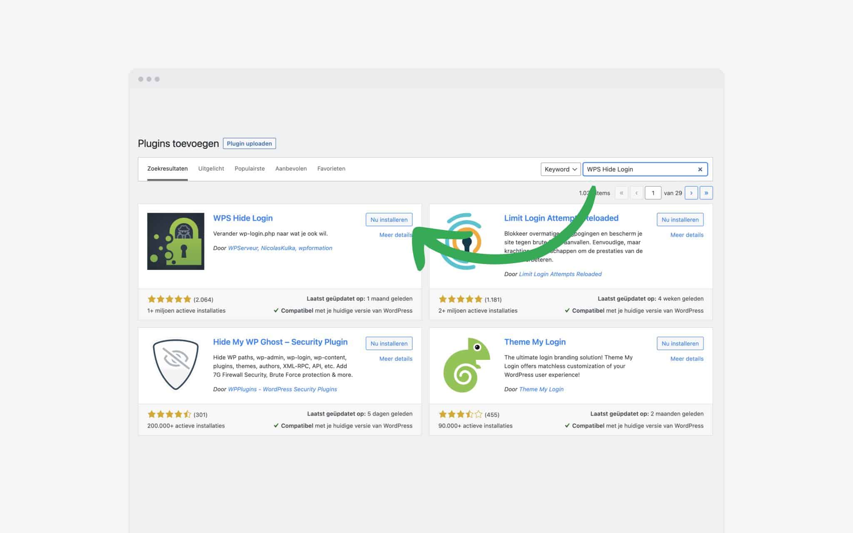This screenshot has width=853, height=533.
Task: Open Meer details for Limit Login Attempts
Action: tap(687, 235)
